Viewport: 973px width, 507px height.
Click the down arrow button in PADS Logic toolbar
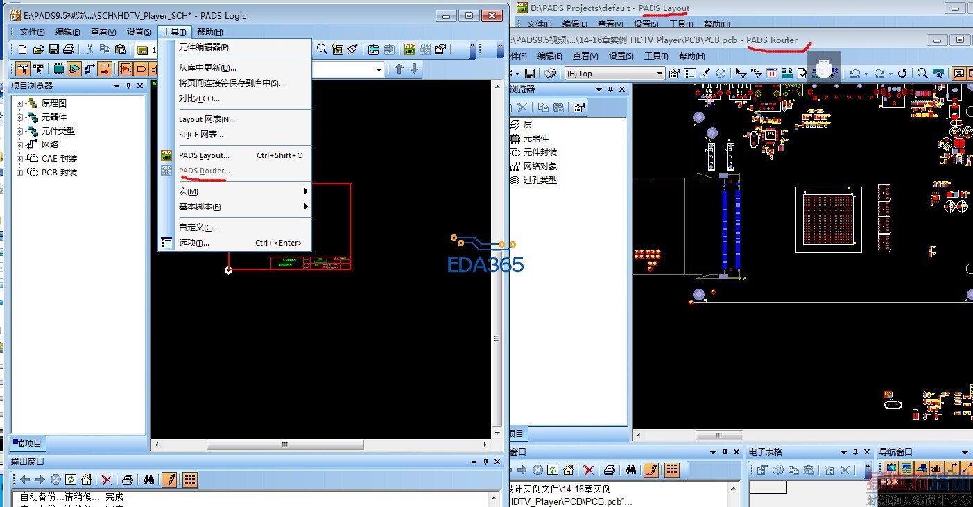pos(414,69)
